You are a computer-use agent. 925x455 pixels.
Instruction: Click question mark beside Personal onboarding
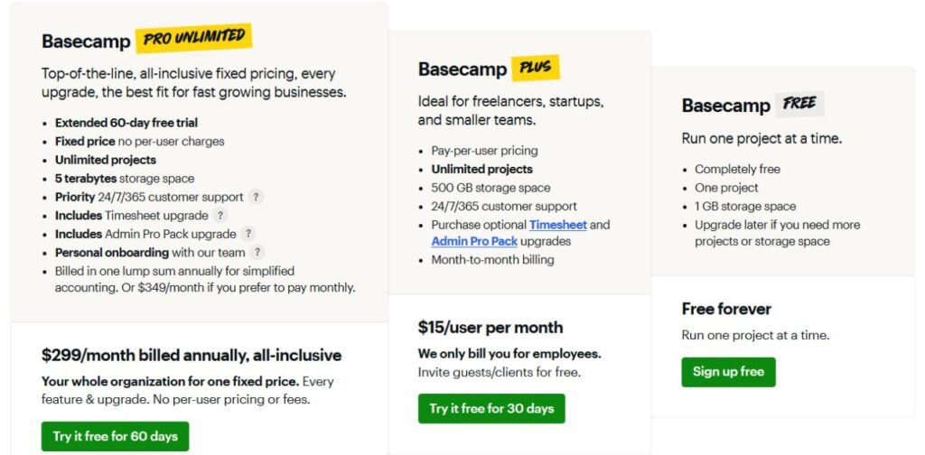pos(257,253)
